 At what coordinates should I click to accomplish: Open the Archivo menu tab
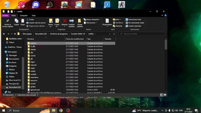(x=5, y=15)
